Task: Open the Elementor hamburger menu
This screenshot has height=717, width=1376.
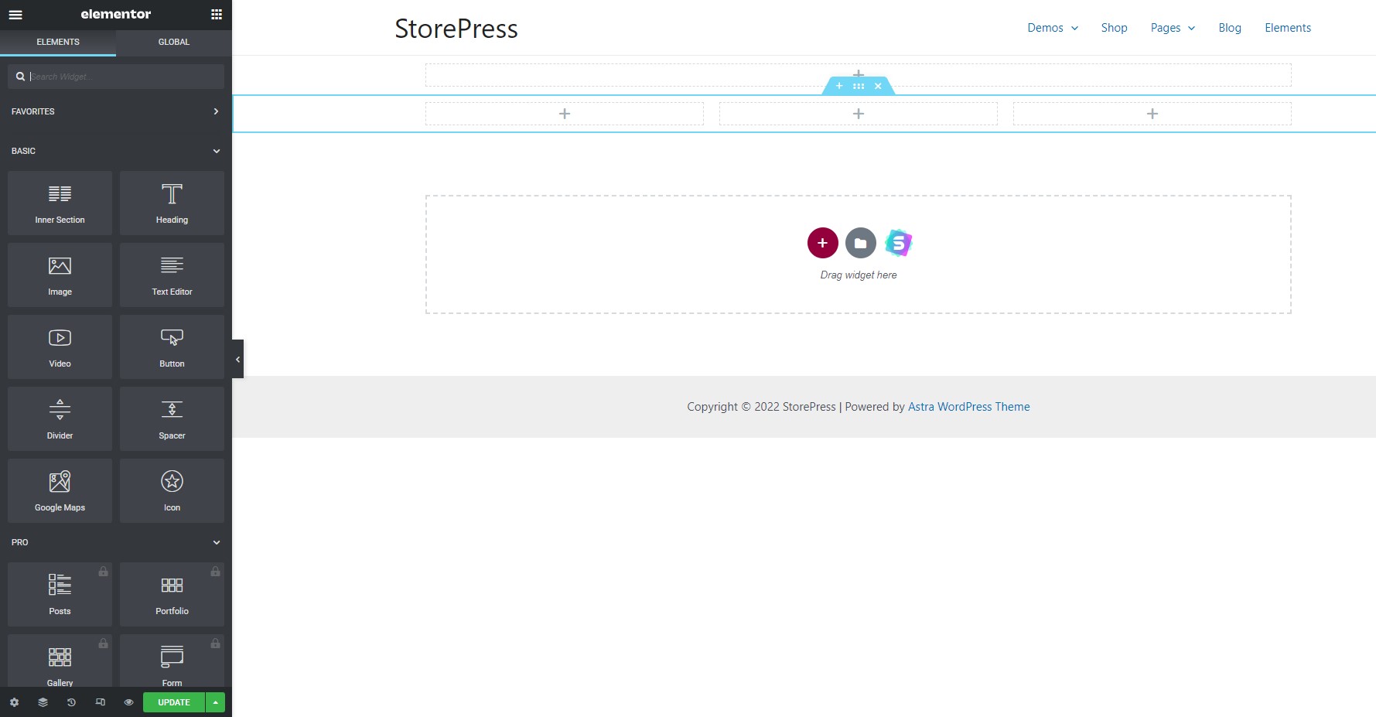Action: 15,15
